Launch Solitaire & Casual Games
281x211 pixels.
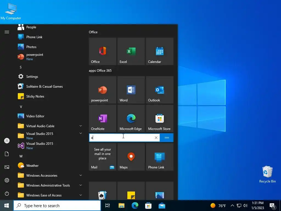pos(50,87)
